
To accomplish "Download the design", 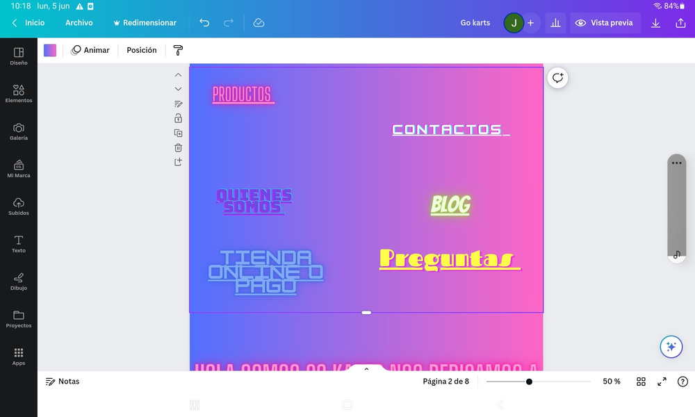I will click(x=655, y=23).
